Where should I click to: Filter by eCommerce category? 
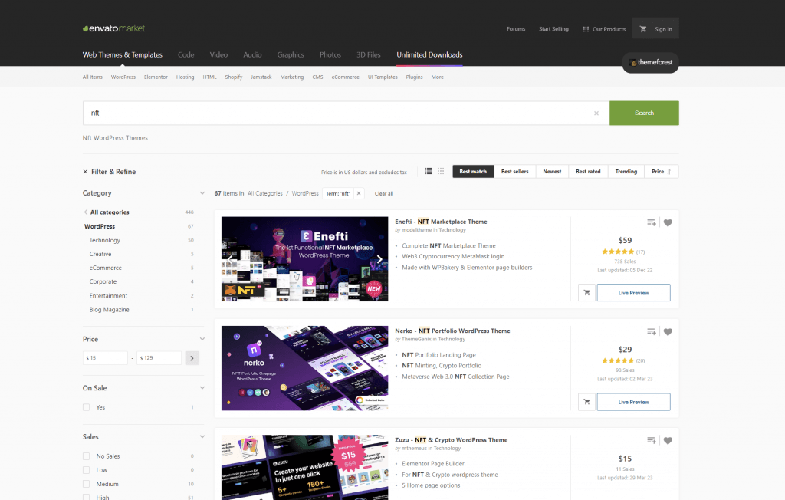[106, 268]
